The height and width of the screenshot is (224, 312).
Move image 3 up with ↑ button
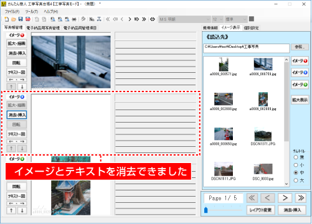(11, 210)
